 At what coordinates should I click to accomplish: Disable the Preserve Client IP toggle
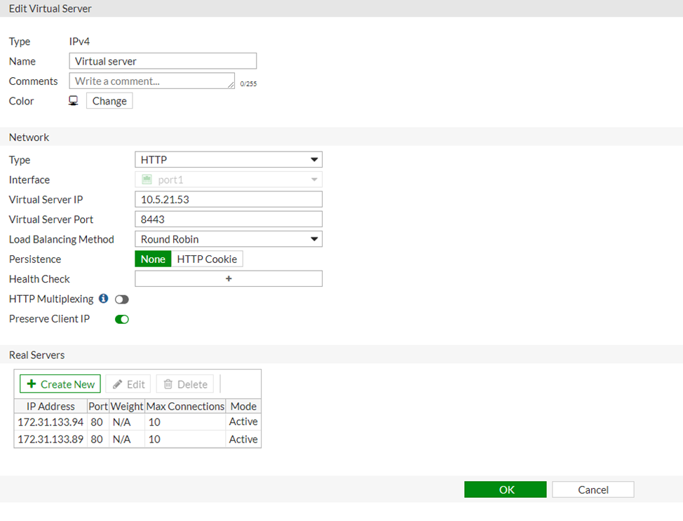tap(122, 320)
